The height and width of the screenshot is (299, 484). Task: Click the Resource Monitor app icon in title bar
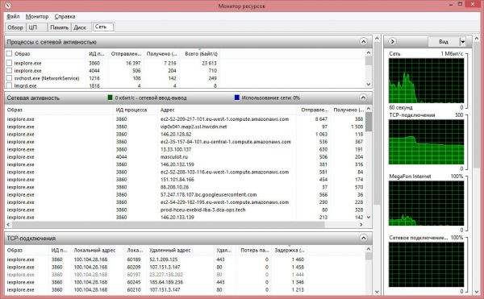click(x=8, y=6)
